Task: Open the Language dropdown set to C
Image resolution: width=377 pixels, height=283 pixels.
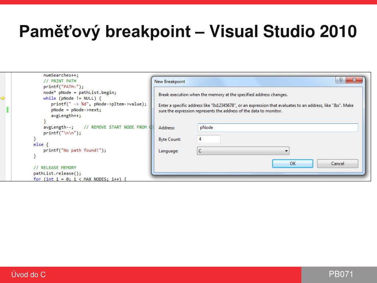Action: (243, 151)
